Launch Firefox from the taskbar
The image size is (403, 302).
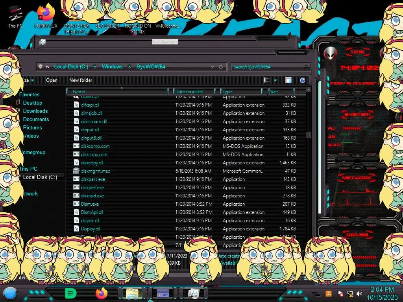click(x=102, y=293)
